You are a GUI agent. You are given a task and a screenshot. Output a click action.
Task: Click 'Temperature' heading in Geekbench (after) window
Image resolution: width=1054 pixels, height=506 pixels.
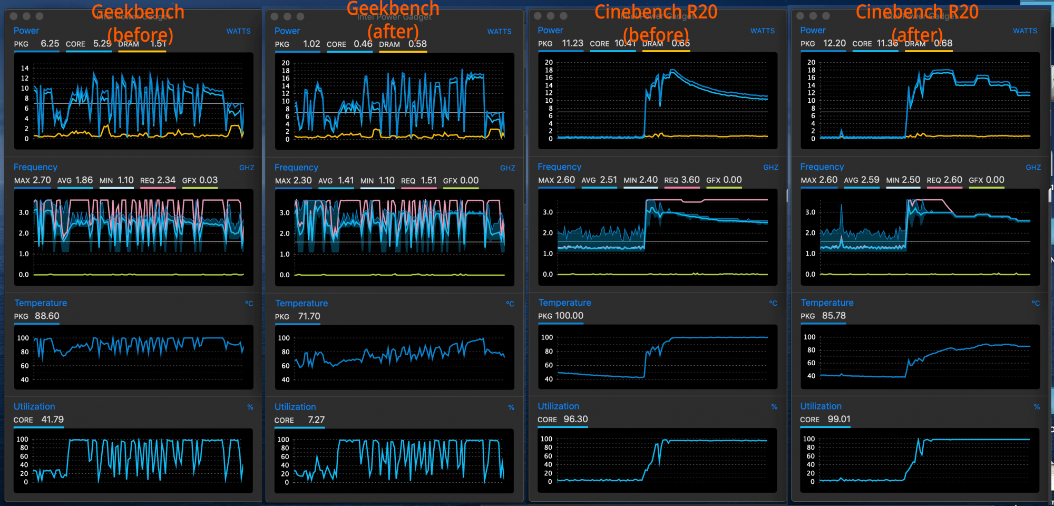click(301, 304)
